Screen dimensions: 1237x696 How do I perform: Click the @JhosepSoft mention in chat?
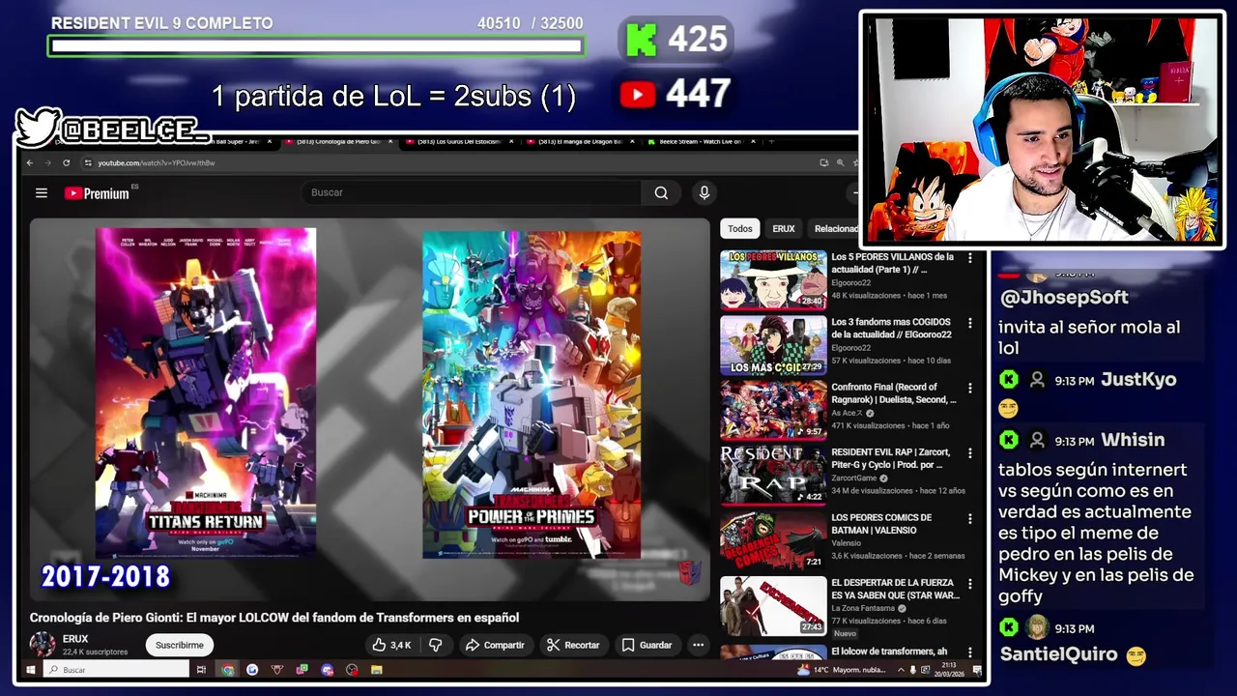1063,298
